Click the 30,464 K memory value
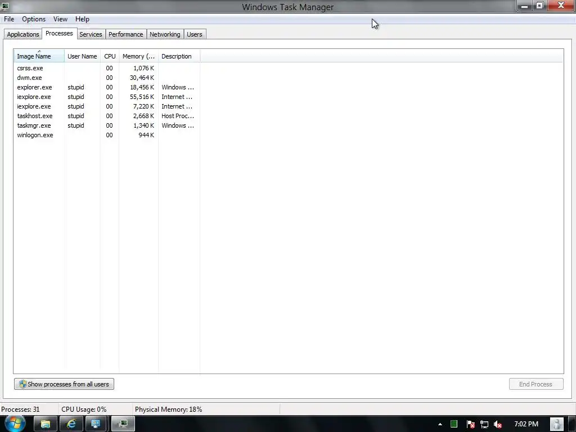 (142, 78)
